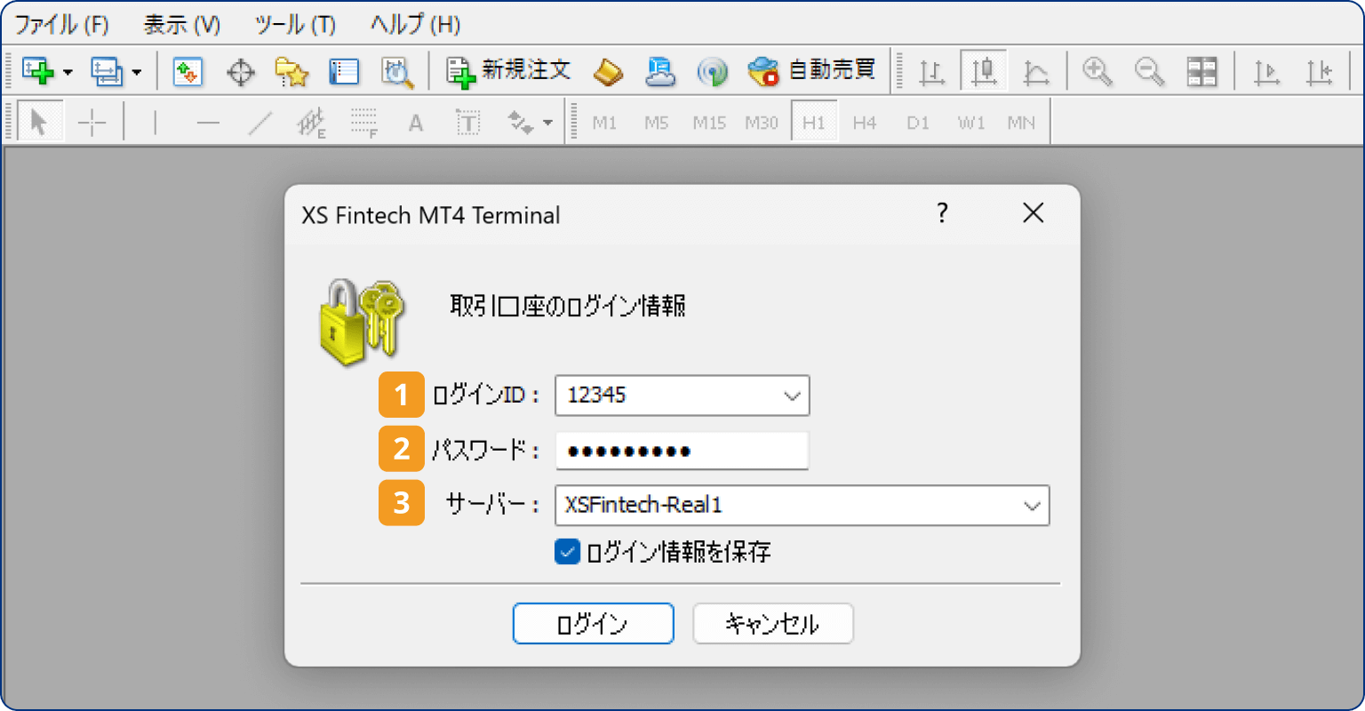Toggle the Data Window crosshair-circle icon

pyautogui.click(x=240, y=71)
